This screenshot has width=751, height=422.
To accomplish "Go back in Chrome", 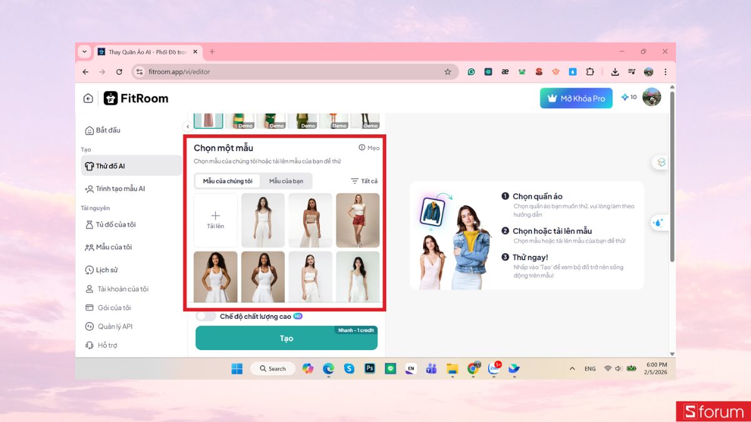I will 86,72.
